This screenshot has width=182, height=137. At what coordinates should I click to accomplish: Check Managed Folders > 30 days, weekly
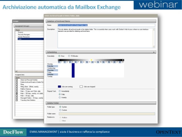17,98
